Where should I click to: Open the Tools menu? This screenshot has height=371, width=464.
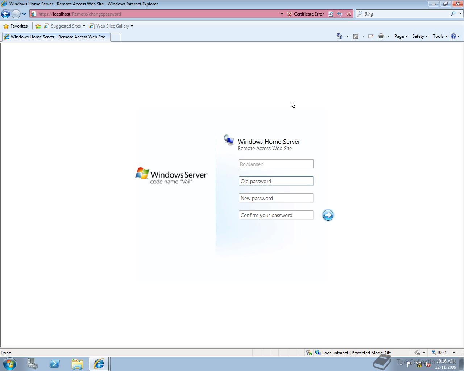pos(440,36)
